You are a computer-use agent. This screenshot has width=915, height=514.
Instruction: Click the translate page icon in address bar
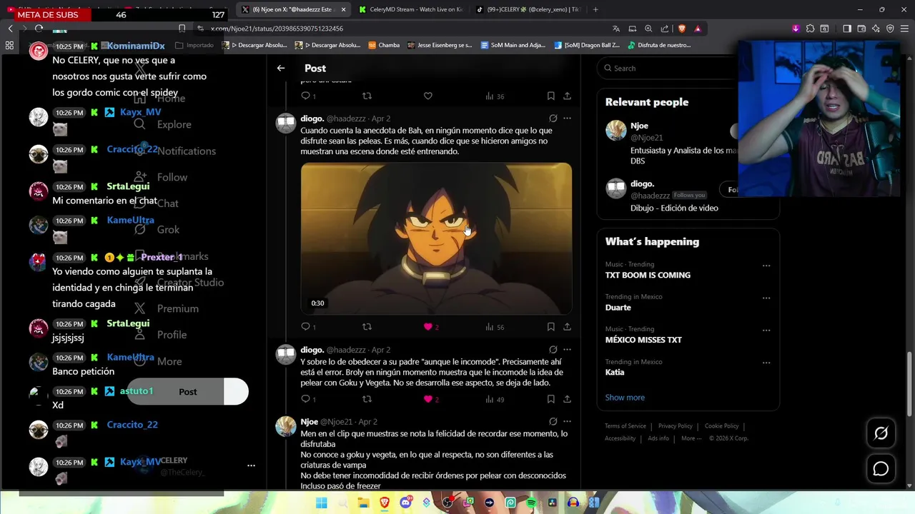[x=616, y=29]
